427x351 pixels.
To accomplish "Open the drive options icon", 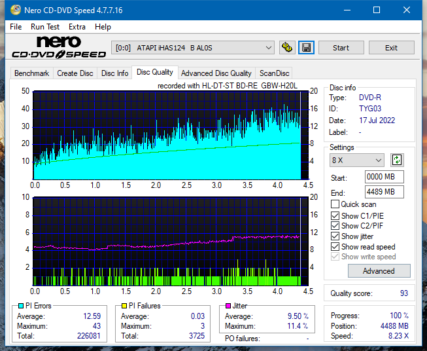I will [287, 48].
